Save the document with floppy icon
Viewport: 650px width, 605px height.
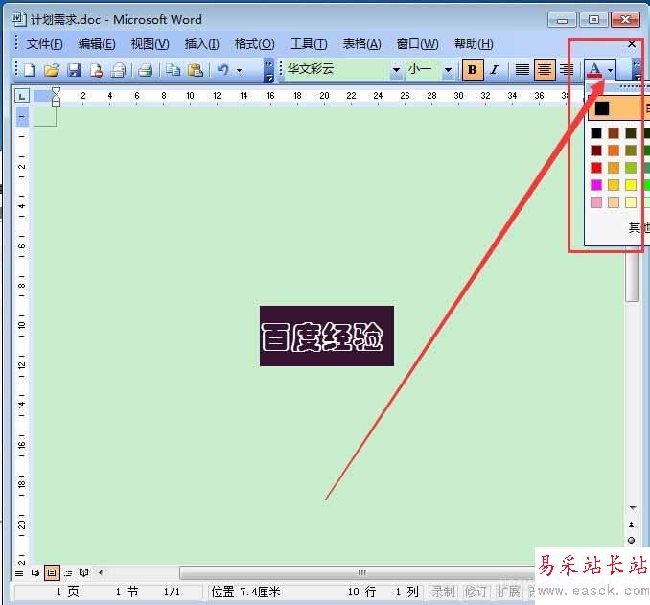(x=74, y=70)
